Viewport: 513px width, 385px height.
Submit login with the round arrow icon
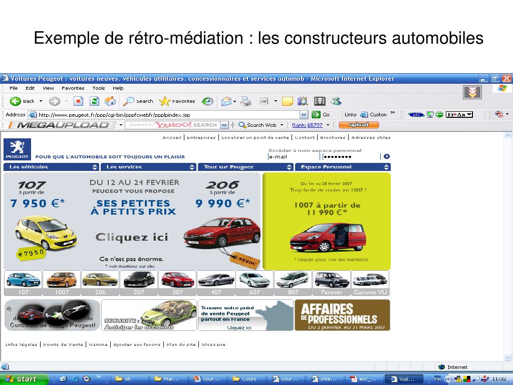[x=387, y=156]
